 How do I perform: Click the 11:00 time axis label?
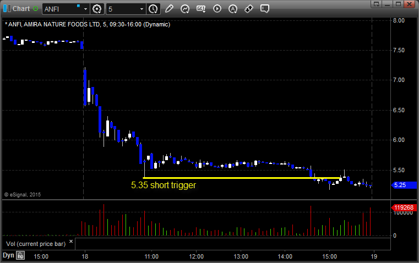151,256
